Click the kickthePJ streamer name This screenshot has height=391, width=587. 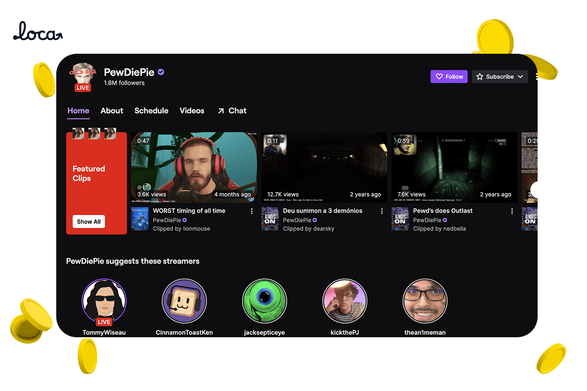(344, 332)
